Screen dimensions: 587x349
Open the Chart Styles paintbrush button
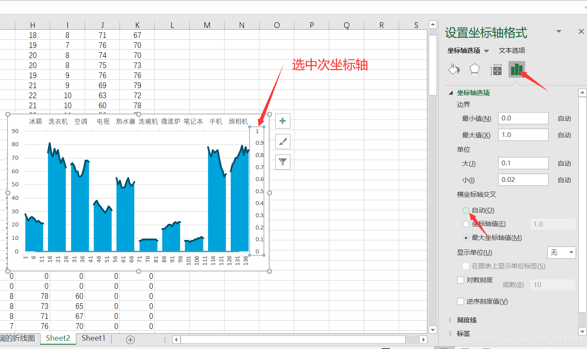point(283,141)
